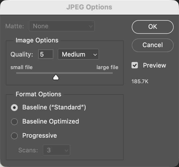Click the "large file" label
Viewport: 179px width, 167px height.
point(107,67)
